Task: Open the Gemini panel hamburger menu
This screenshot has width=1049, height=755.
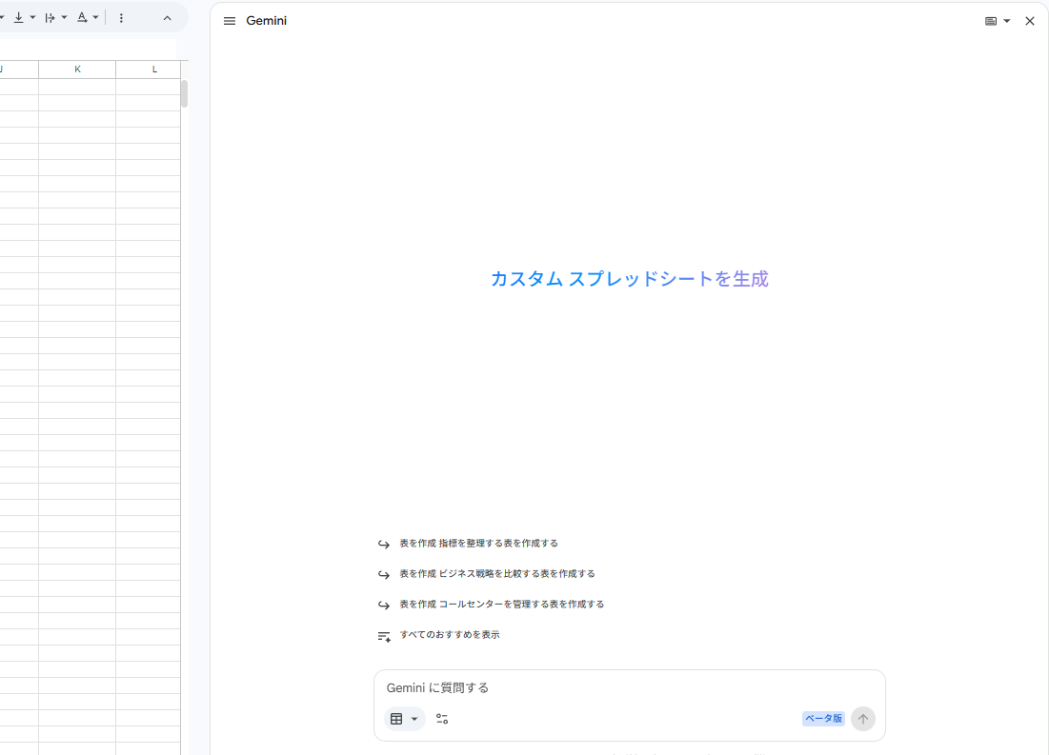Action: [x=230, y=21]
